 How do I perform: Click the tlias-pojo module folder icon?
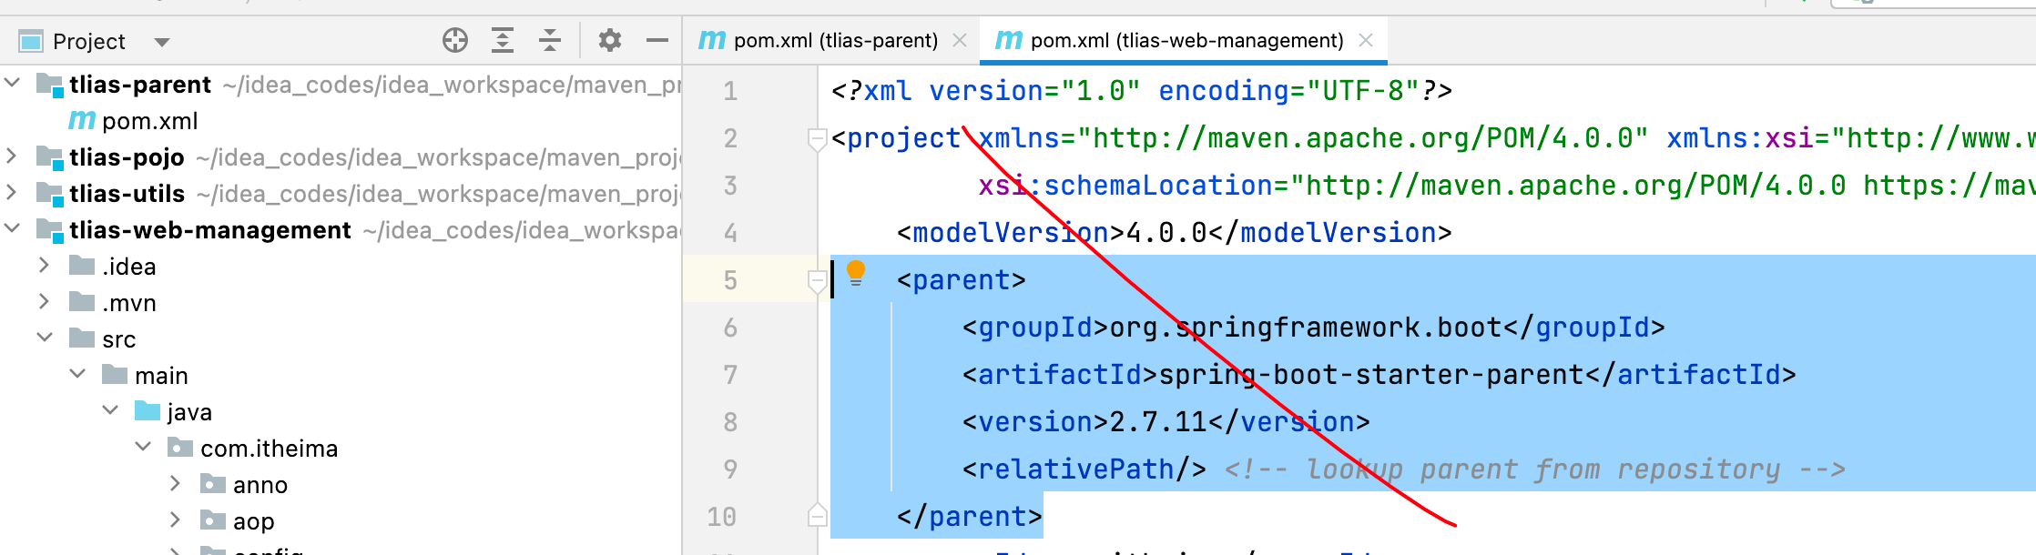[x=49, y=156]
